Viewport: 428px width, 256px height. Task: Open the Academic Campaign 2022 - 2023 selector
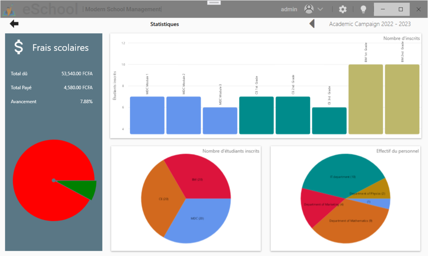coord(370,24)
